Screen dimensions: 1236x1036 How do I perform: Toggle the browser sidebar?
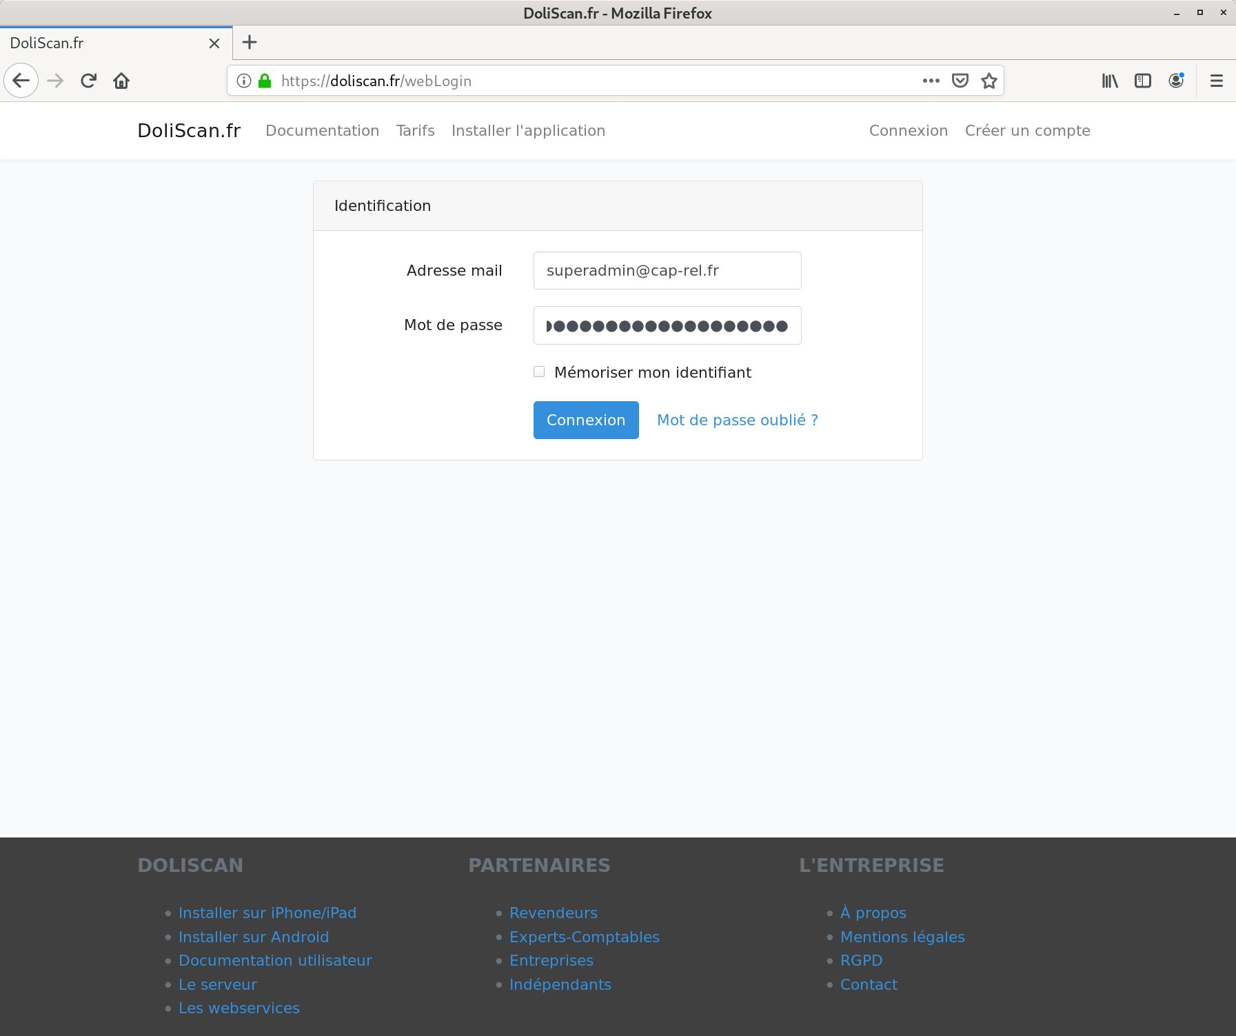(x=1143, y=81)
